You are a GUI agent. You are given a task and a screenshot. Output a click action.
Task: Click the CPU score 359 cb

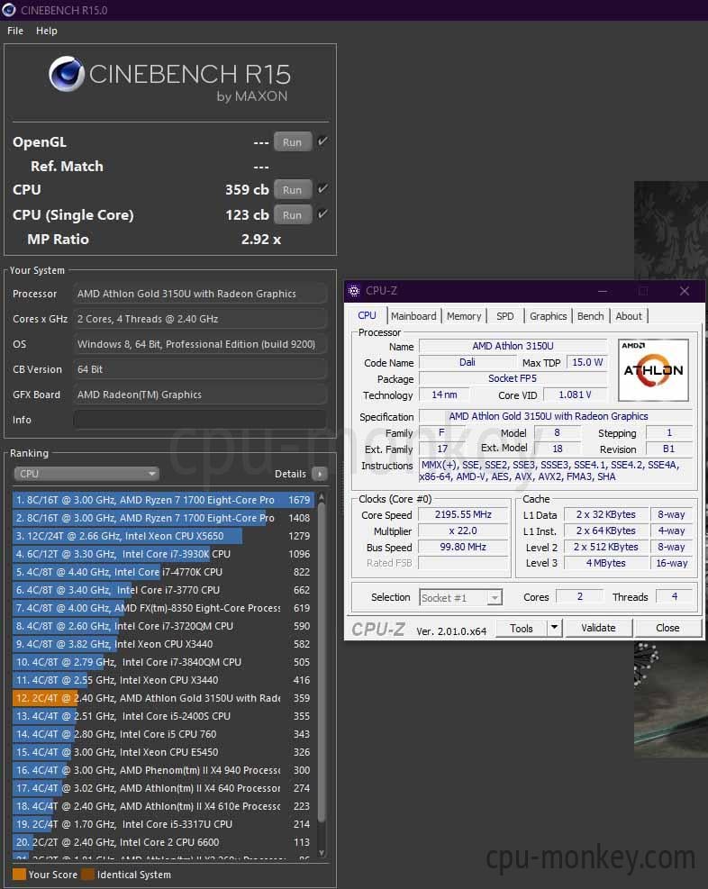[x=247, y=189]
